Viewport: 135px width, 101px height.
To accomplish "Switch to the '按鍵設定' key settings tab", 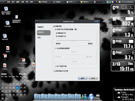I will click(x=41, y=27).
